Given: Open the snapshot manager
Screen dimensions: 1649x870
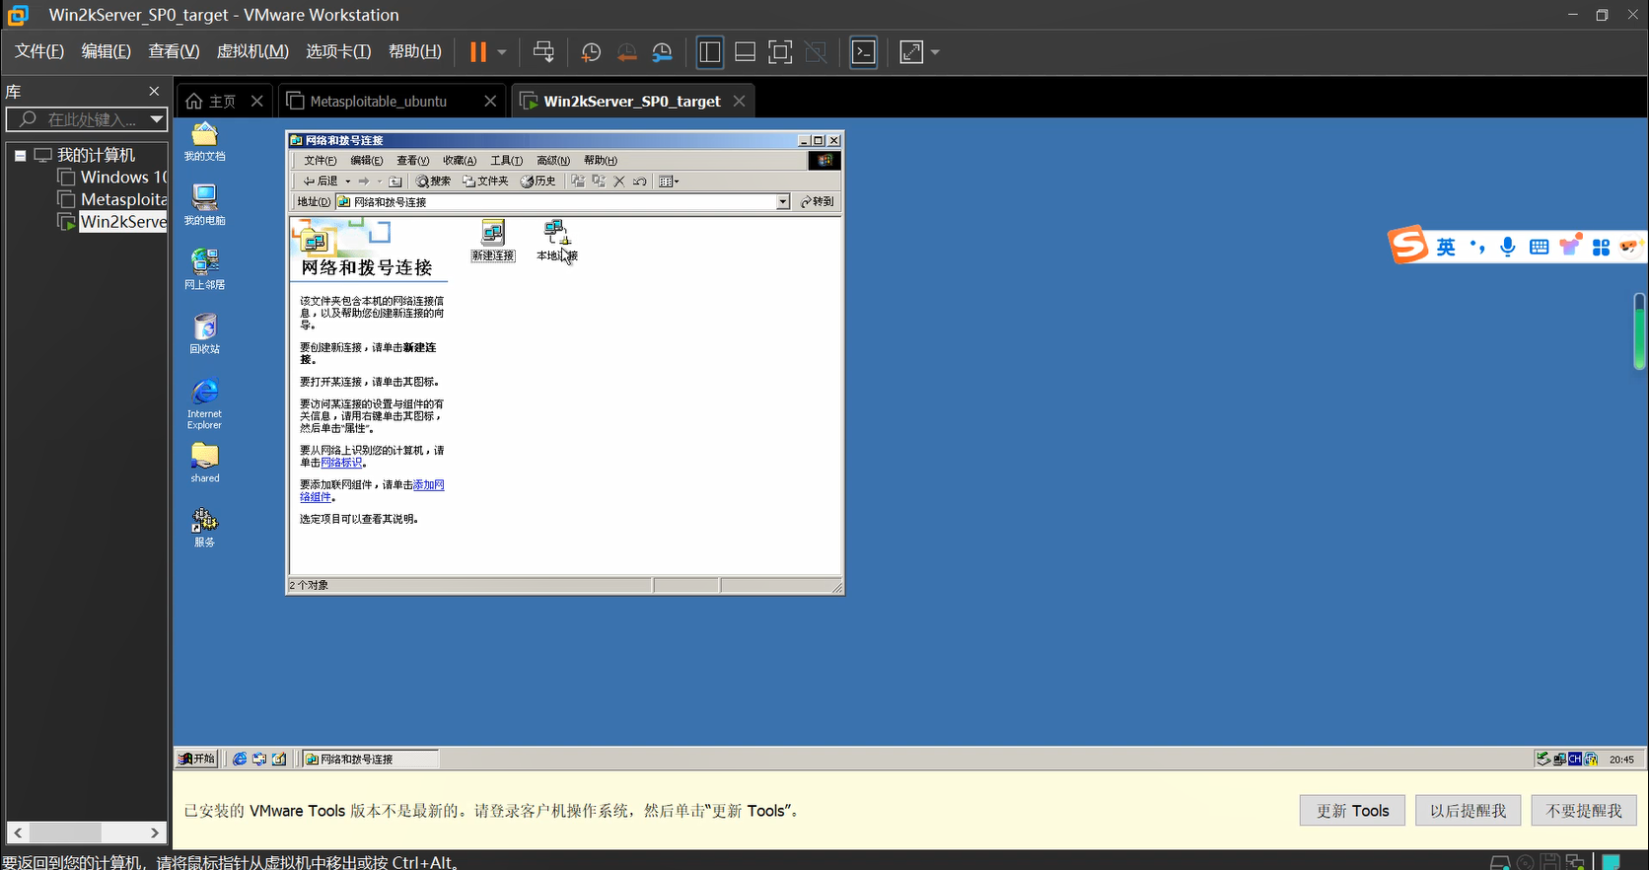Looking at the screenshot, I should [662, 52].
